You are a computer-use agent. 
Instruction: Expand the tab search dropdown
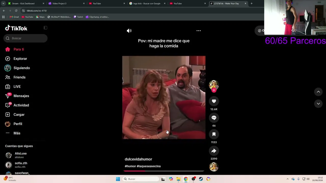pos(3,4)
